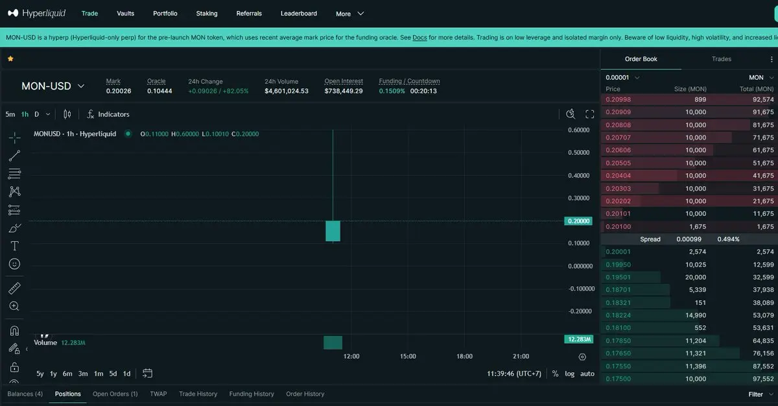
Task: Open the emoji icons tool
Action: pyautogui.click(x=14, y=264)
